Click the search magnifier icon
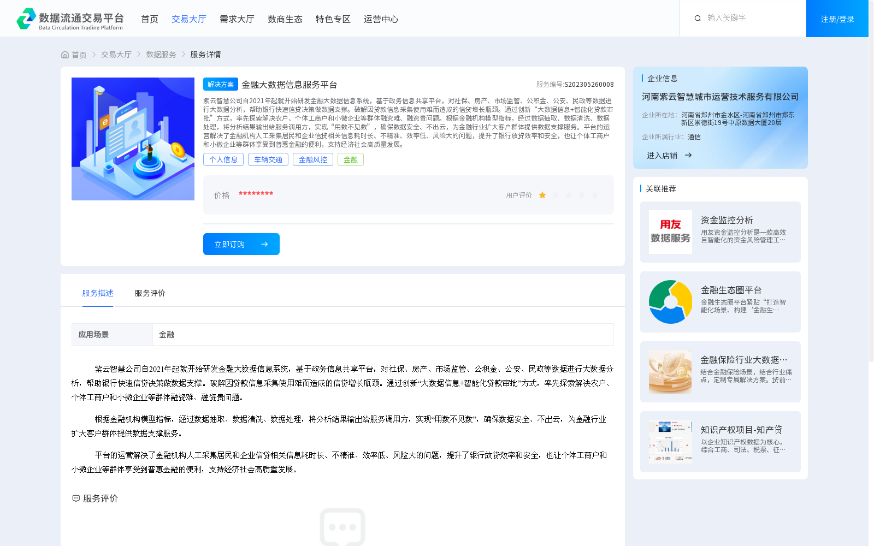Screen dimensions: 874x546 pos(698,19)
